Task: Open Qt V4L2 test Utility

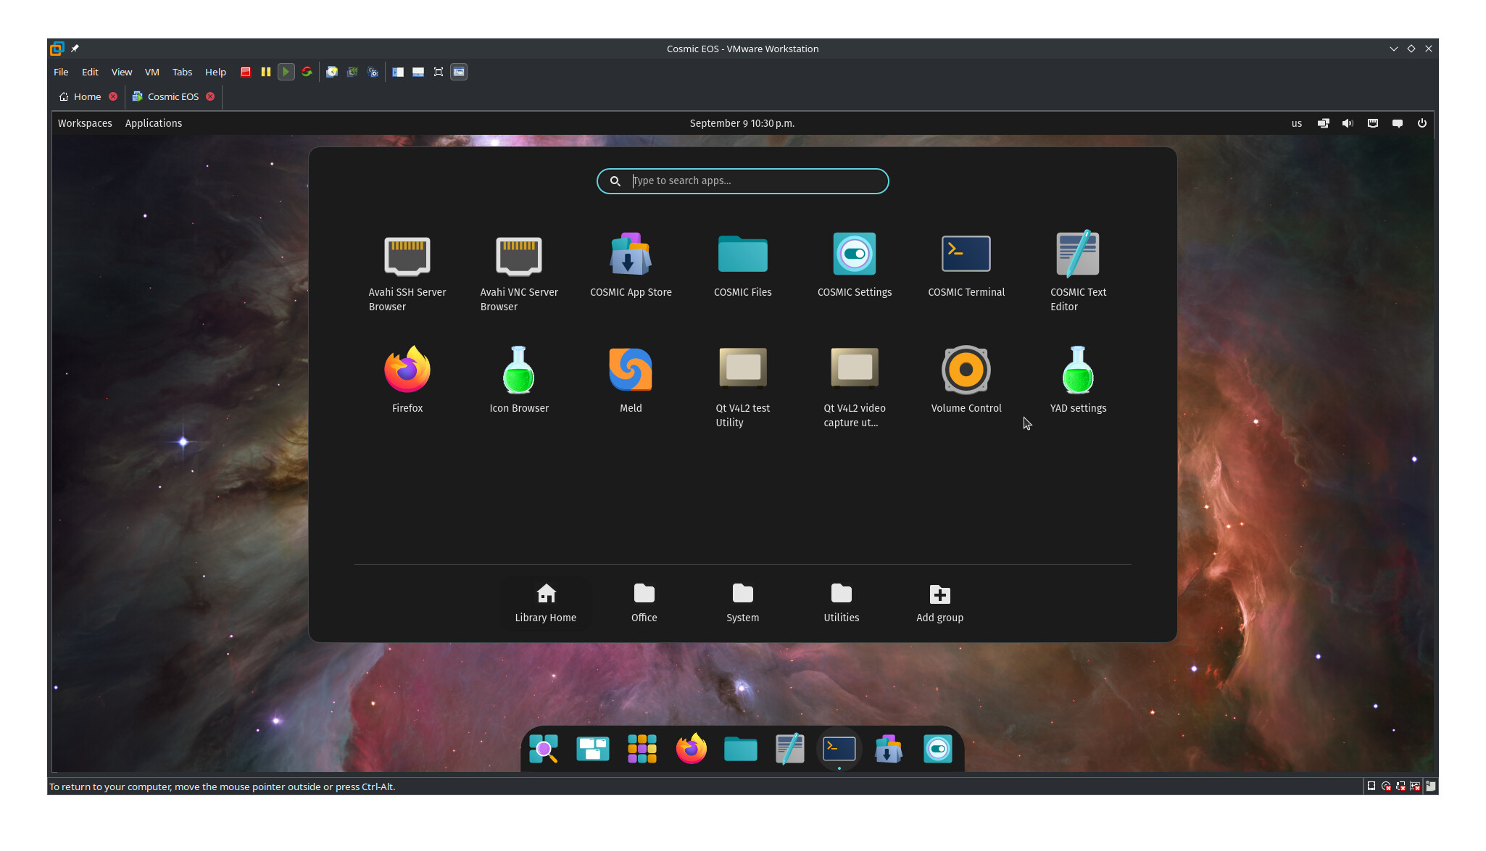Action: [x=742, y=388]
